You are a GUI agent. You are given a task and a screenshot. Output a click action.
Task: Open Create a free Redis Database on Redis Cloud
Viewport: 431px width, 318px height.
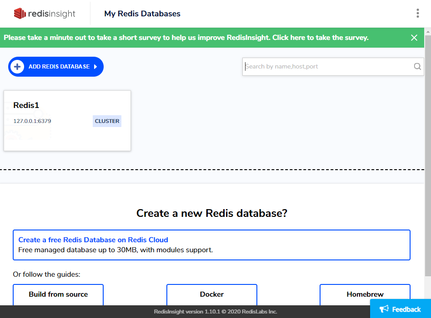[x=93, y=240]
